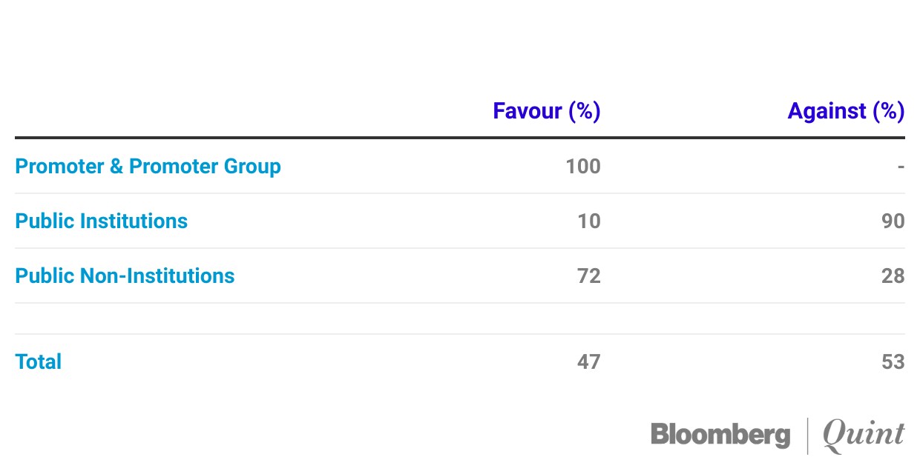Click the divider between Bloomberg and Quint
920x474 pixels.
click(x=807, y=435)
